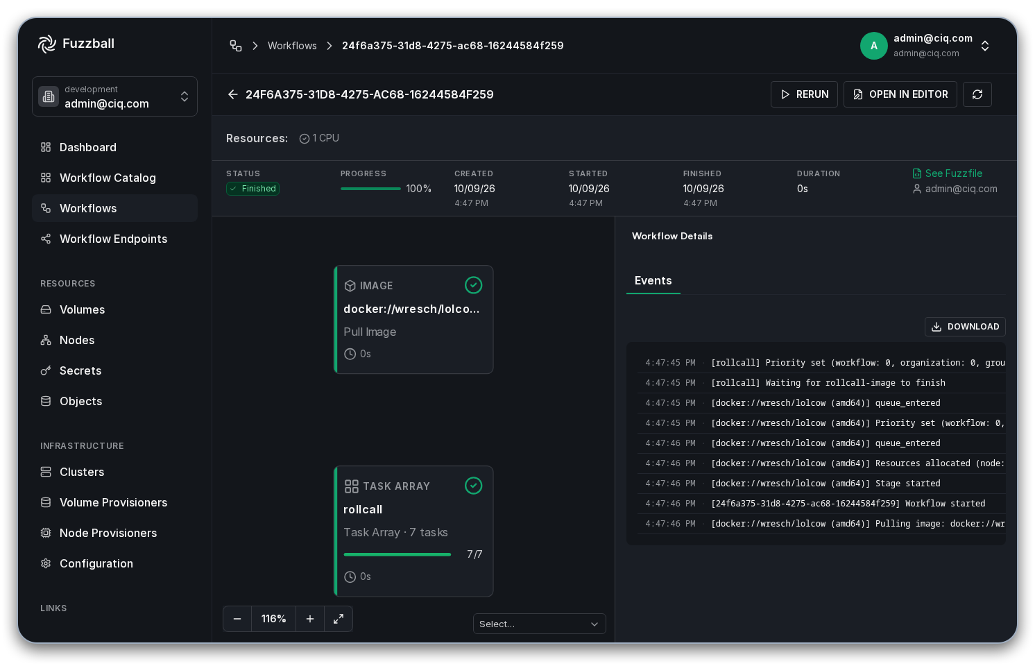Click the user avatar circle "A"
The image size is (1035, 666).
click(x=874, y=46)
